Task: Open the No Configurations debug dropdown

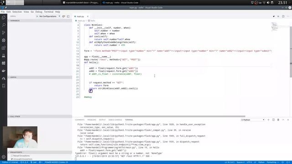Action: point(49,16)
